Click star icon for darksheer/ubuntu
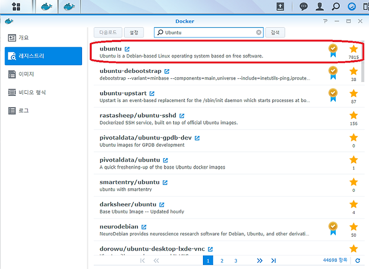Screen dimensions: 369x269 [354, 204]
